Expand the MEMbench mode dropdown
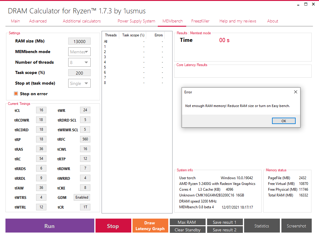 coord(79,52)
